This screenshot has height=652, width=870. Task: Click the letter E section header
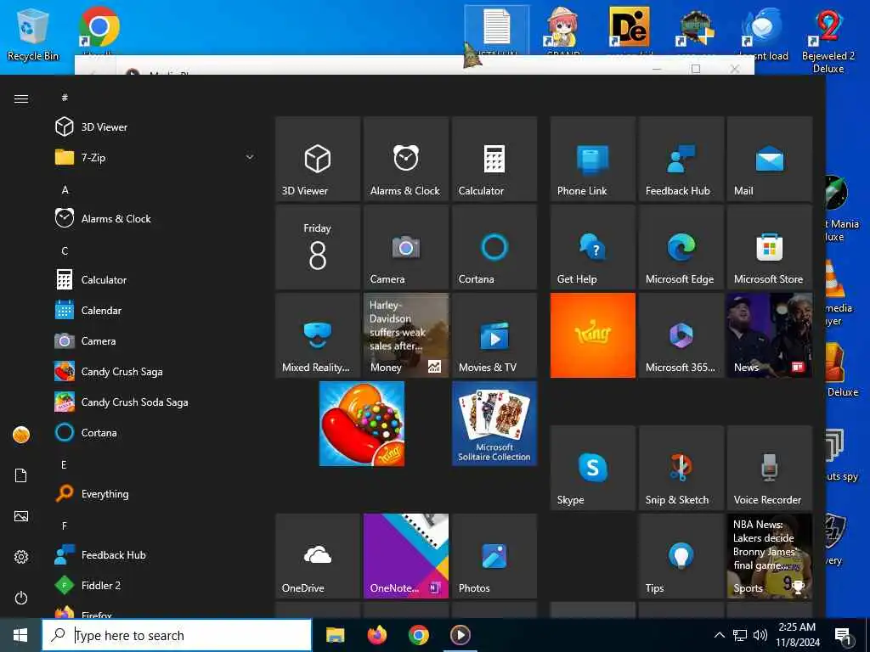coord(64,464)
